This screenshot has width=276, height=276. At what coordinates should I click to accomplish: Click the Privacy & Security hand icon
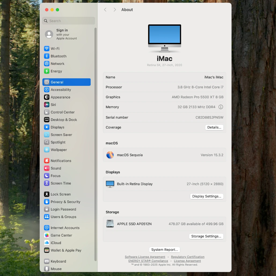coord(47,202)
